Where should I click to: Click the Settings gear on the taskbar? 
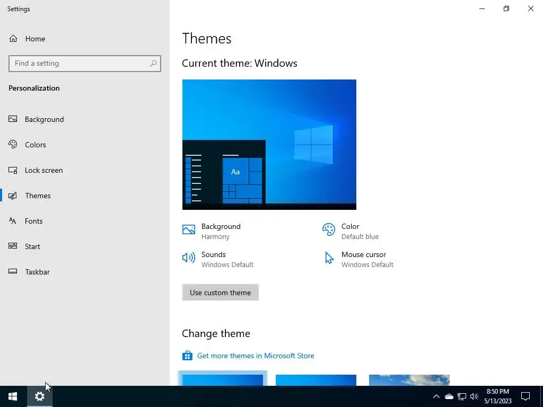click(x=40, y=396)
